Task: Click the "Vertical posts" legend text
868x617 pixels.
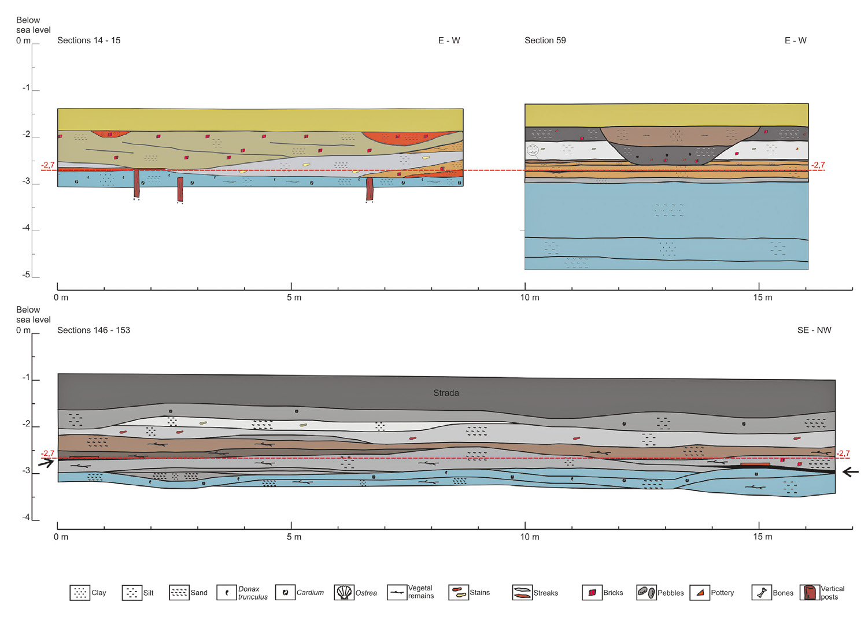Action: click(x=833, y=593)
